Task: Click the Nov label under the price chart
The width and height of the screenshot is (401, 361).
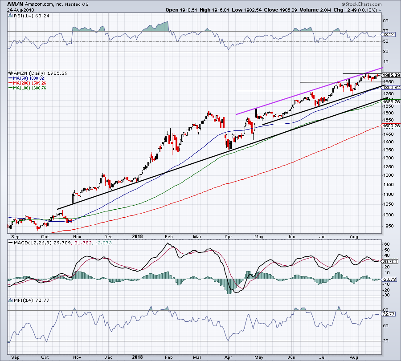Action: [x=77, y=236]
